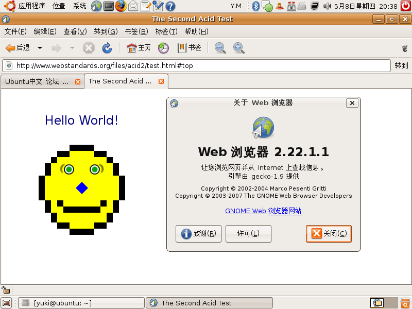The image size is (412, 309).
Task: Open the Go menu
Action: click(x=106, y=32)
